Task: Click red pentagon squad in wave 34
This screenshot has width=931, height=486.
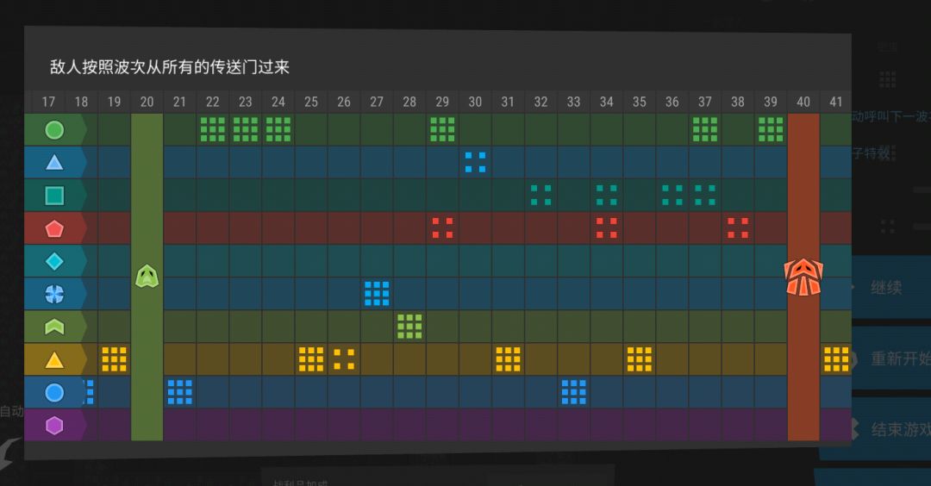Action: coord(606,227)
